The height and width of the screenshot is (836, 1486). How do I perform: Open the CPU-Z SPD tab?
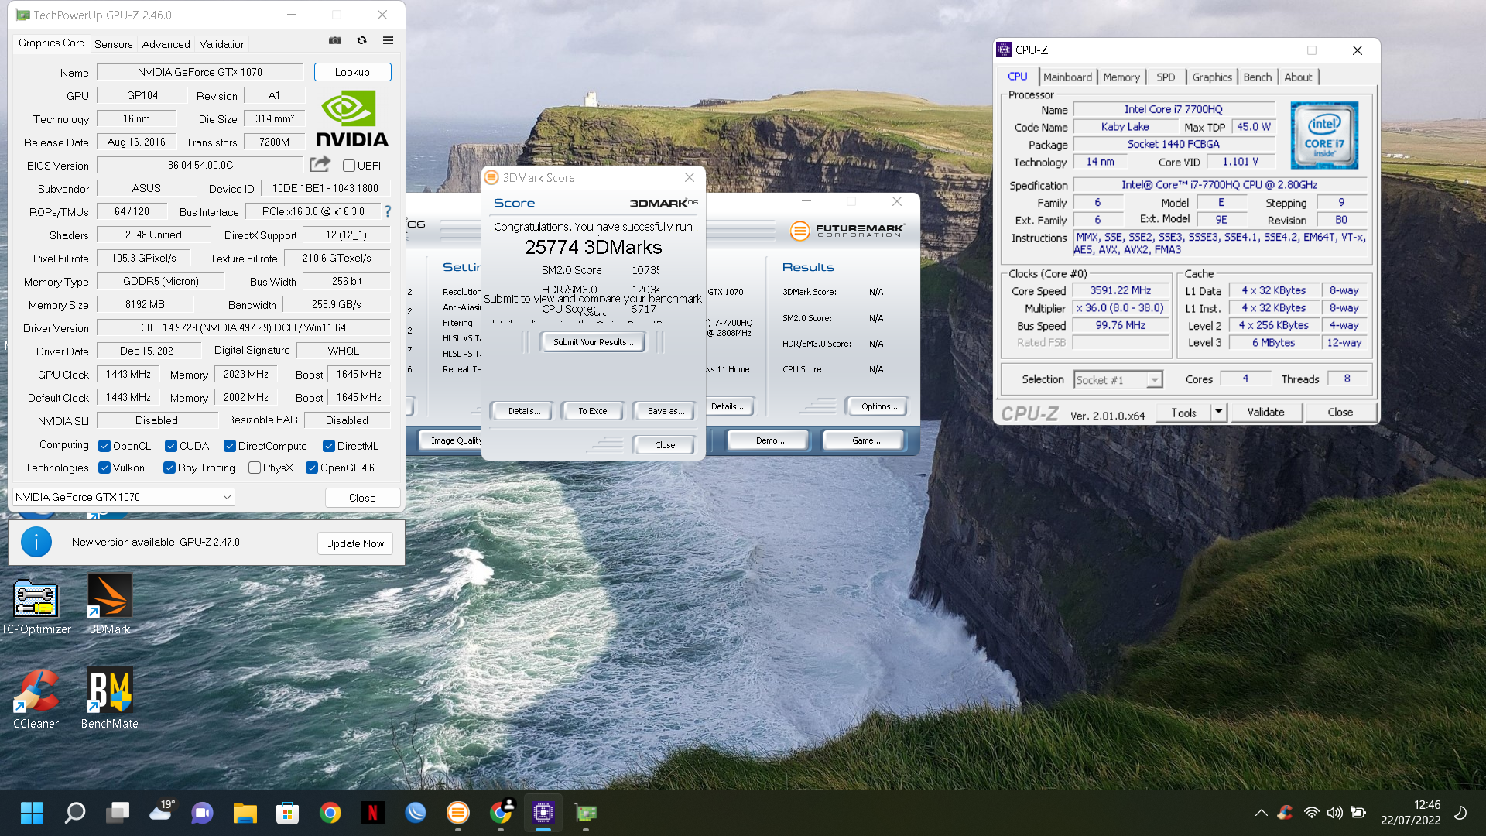click(x=1166, y=77)
